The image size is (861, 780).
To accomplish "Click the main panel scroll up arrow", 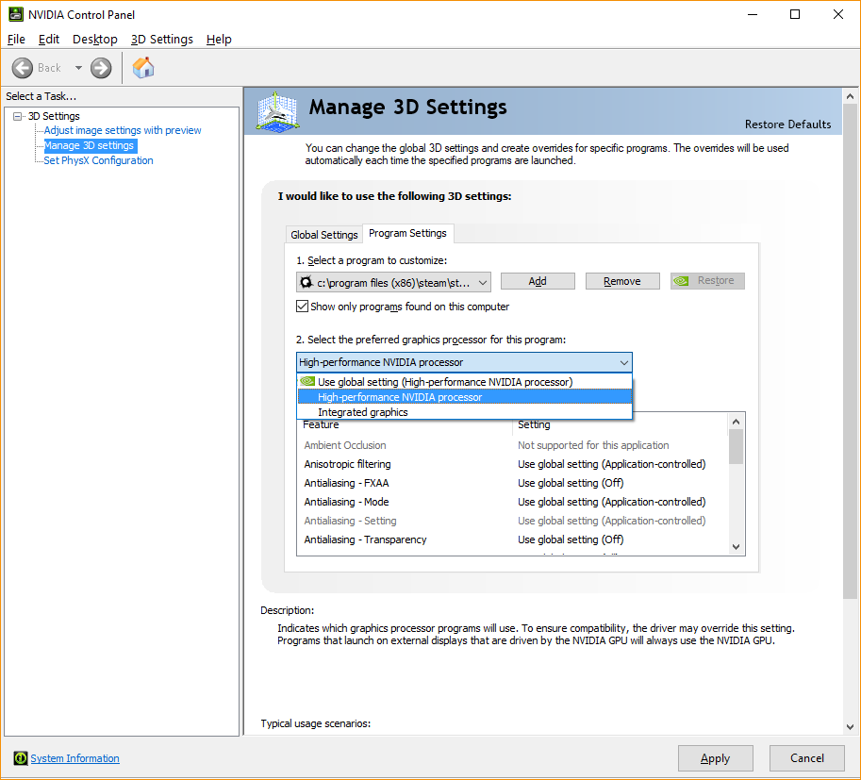I will 850,97.
